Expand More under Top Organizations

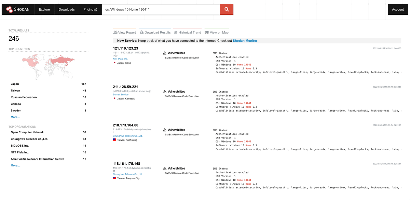15,165
